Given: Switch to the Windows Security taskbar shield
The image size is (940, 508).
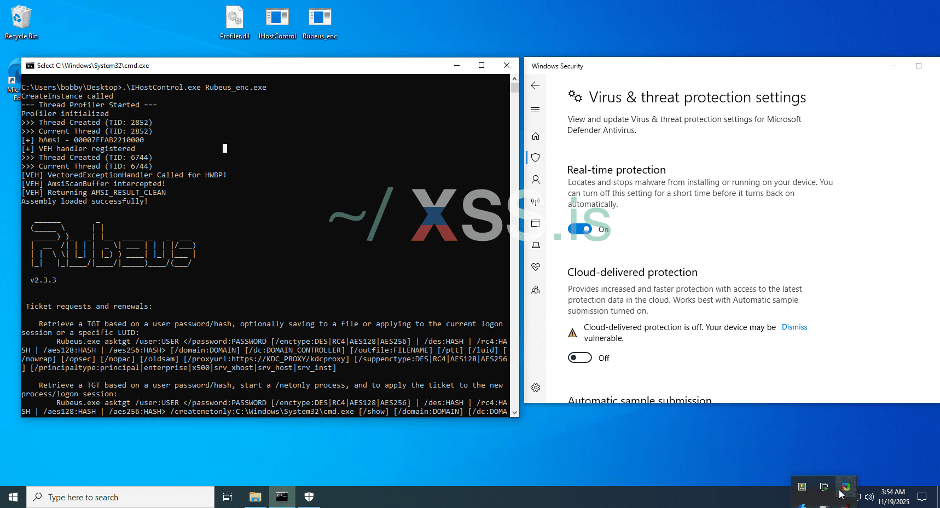Looking at the screenshot, I should click(x=309, y=497).
